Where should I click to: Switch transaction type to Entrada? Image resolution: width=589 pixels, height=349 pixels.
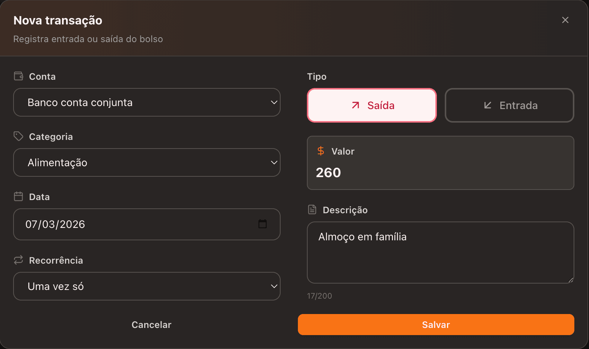(x=509, y=105)
